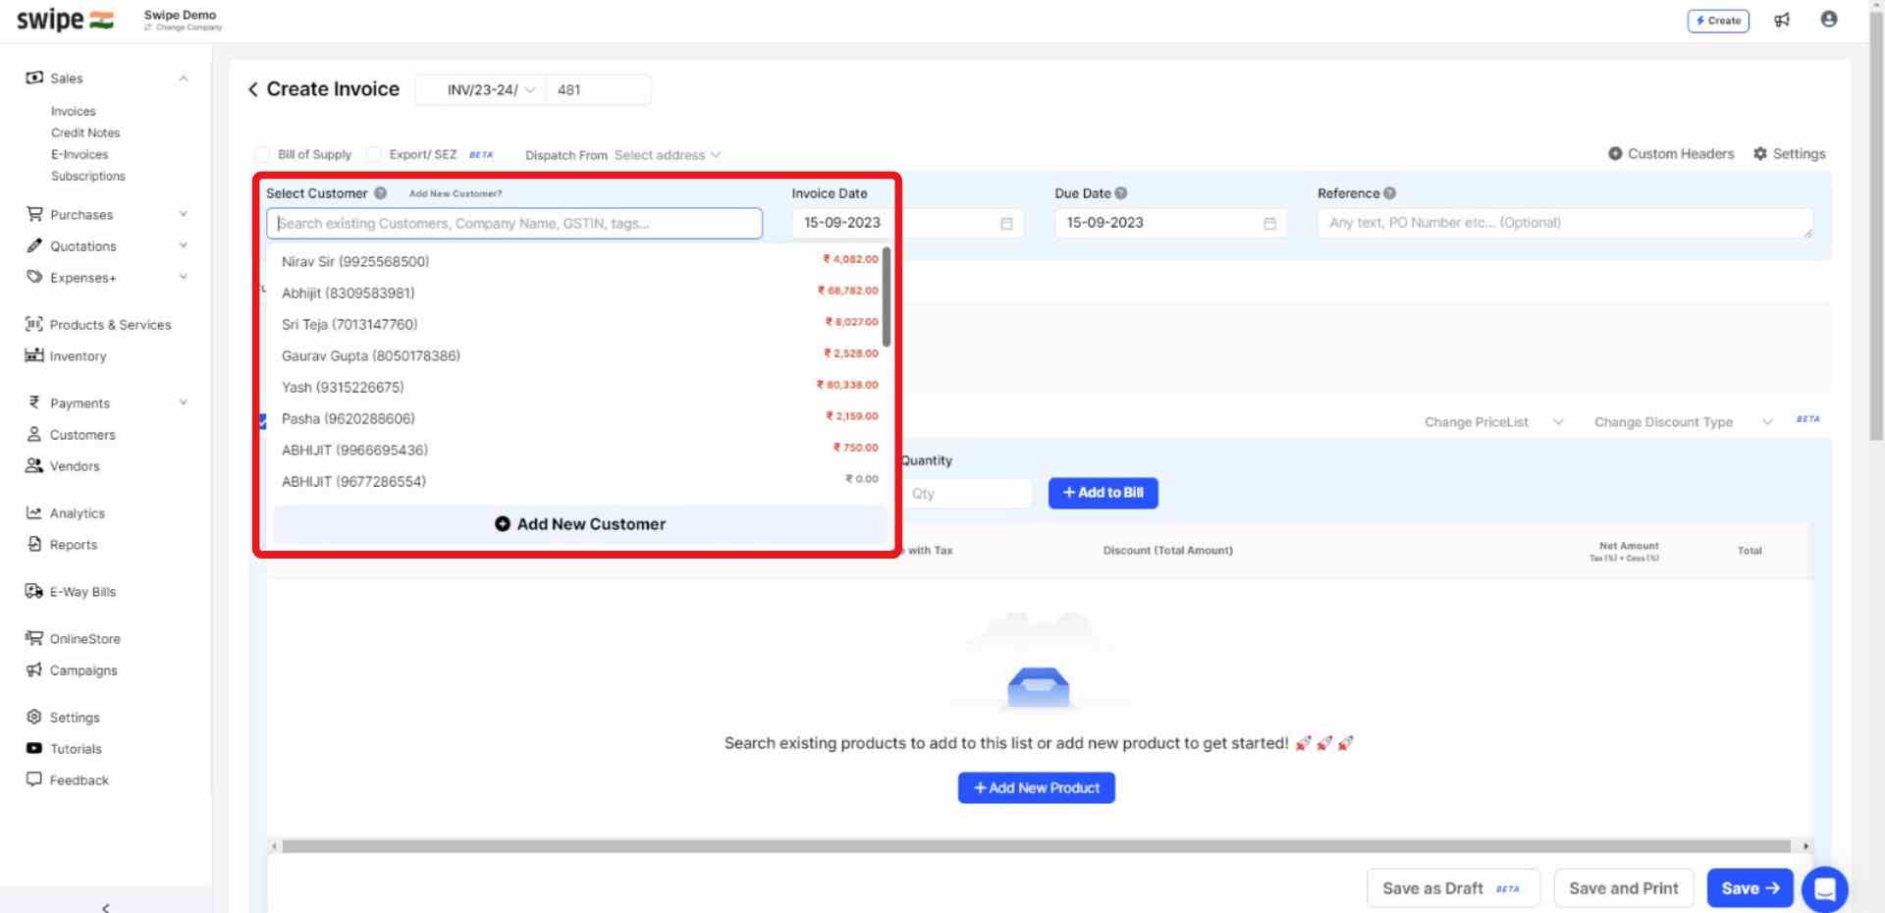Select customer Sri Teja (7013147760)
The width and height of the screenshot is (1885, 913).
pos(579,324)
